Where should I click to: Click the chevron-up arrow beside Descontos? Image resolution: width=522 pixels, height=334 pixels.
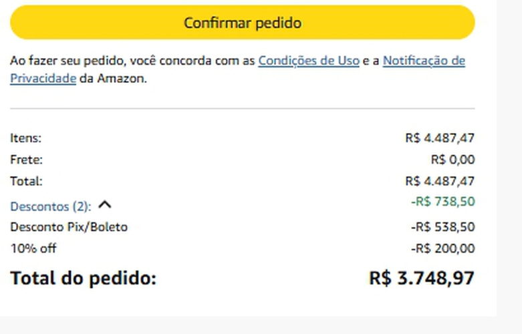[104, 205]
